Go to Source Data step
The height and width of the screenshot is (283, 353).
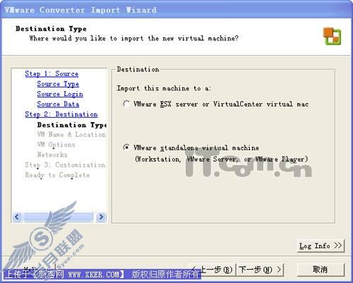tap(58, 104)
